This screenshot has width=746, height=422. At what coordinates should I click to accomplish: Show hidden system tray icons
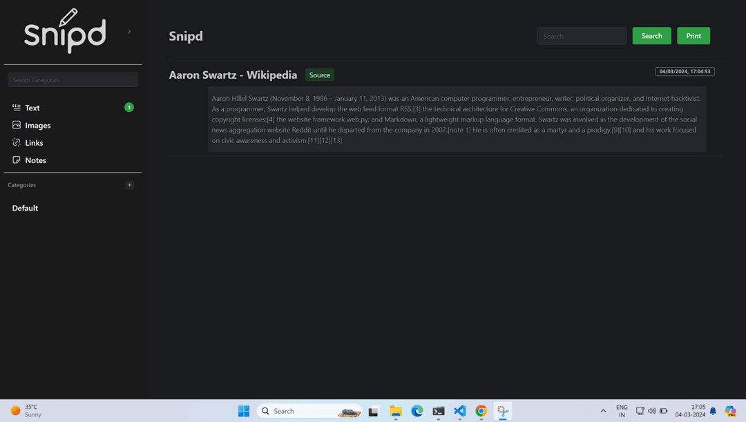tap(603, 411)
